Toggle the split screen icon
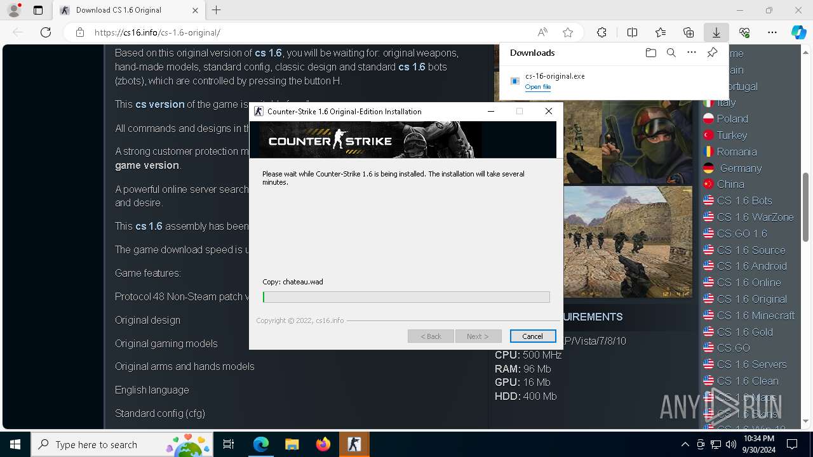The width and height of the screenshot is (813, 457). (x=632, y=32)
